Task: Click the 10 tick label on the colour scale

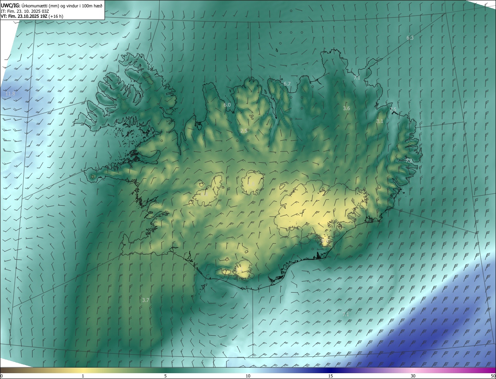Action: [x=248, y=376]
